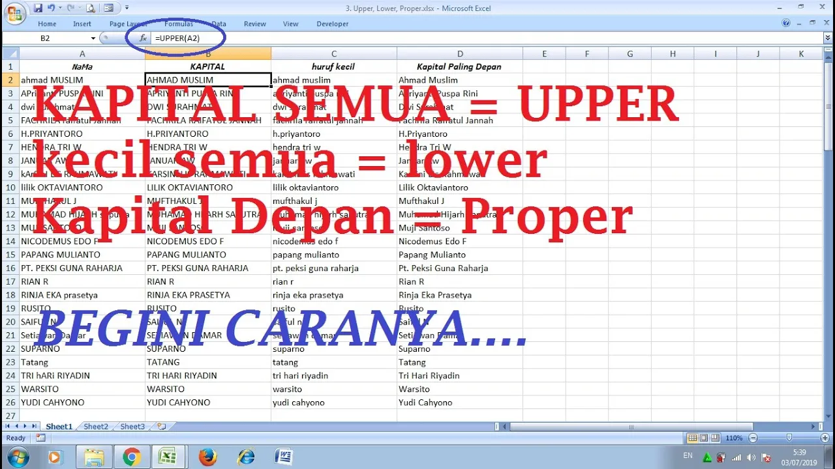This screenshot has width=835, height=469.
Task: Open Microsoft Word from taskbar
Action: (284, 457)
